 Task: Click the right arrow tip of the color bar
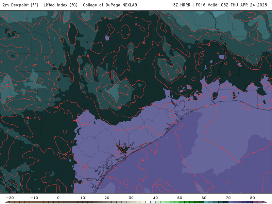click(265, 202)
